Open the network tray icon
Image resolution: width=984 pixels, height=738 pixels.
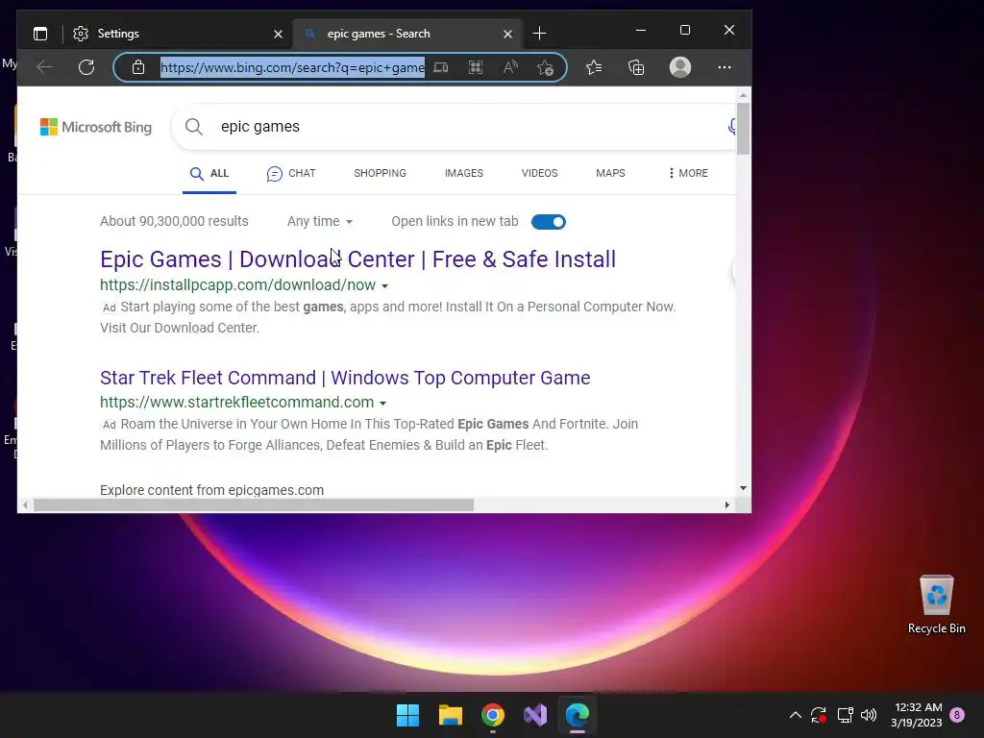845,715
